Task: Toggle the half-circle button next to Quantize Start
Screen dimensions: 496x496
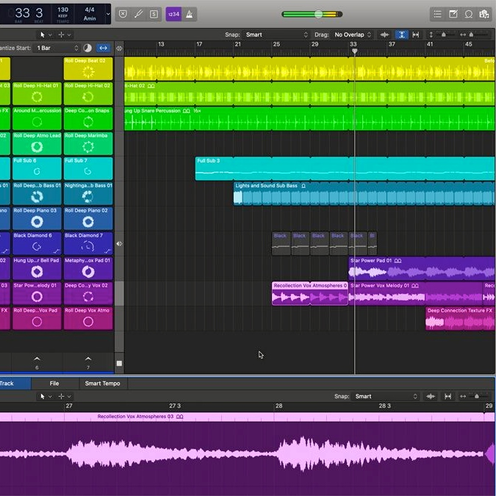Action: pos(87,48)
